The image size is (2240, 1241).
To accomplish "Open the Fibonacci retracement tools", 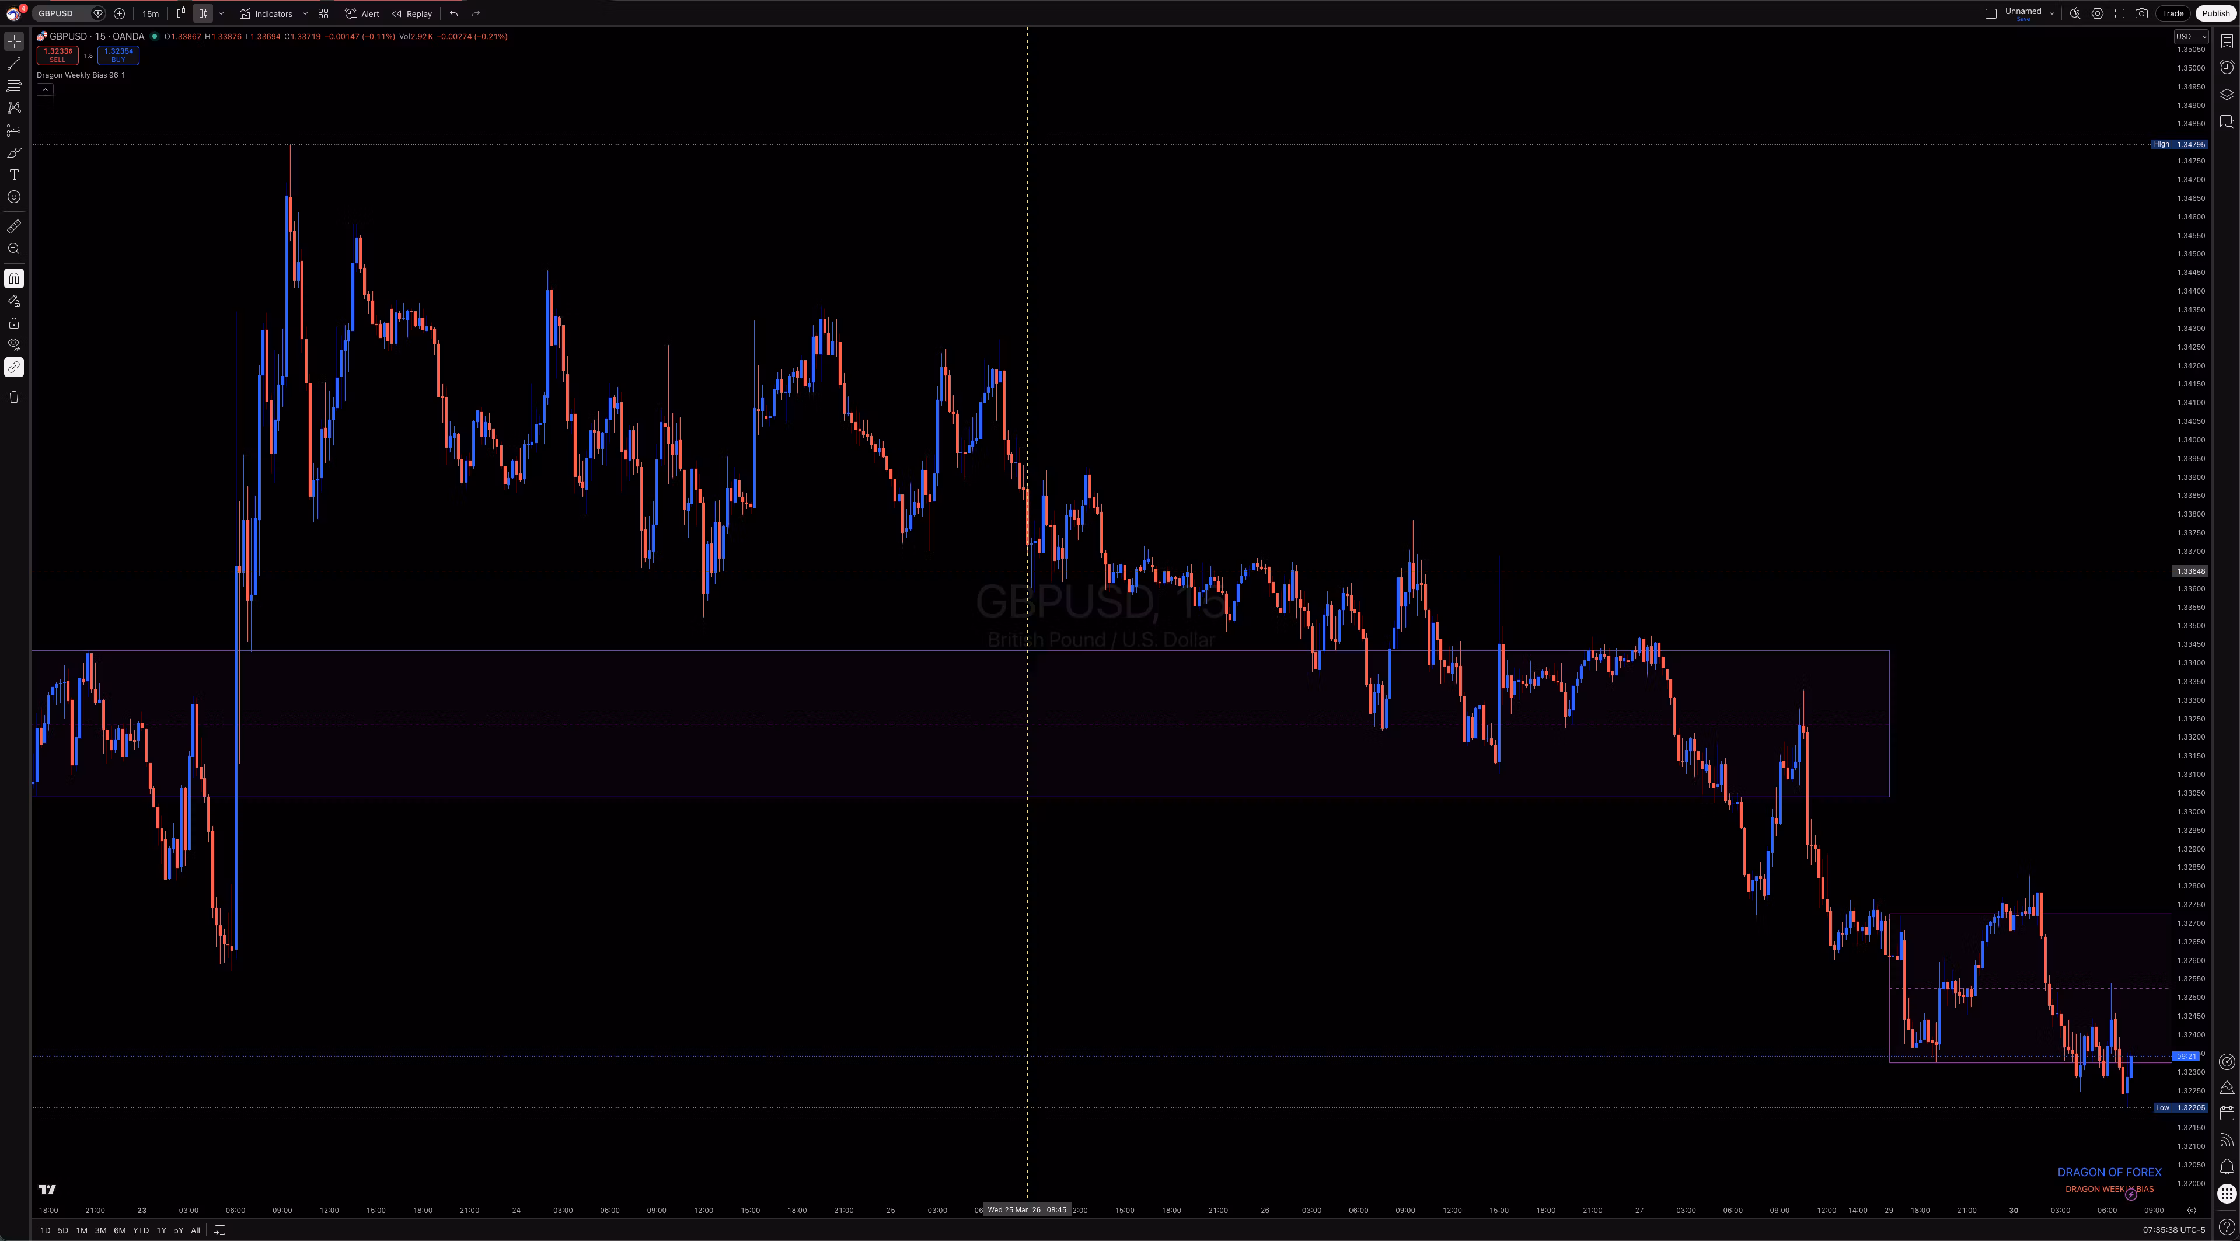I will pyautogui.click(x=14, y=86).
